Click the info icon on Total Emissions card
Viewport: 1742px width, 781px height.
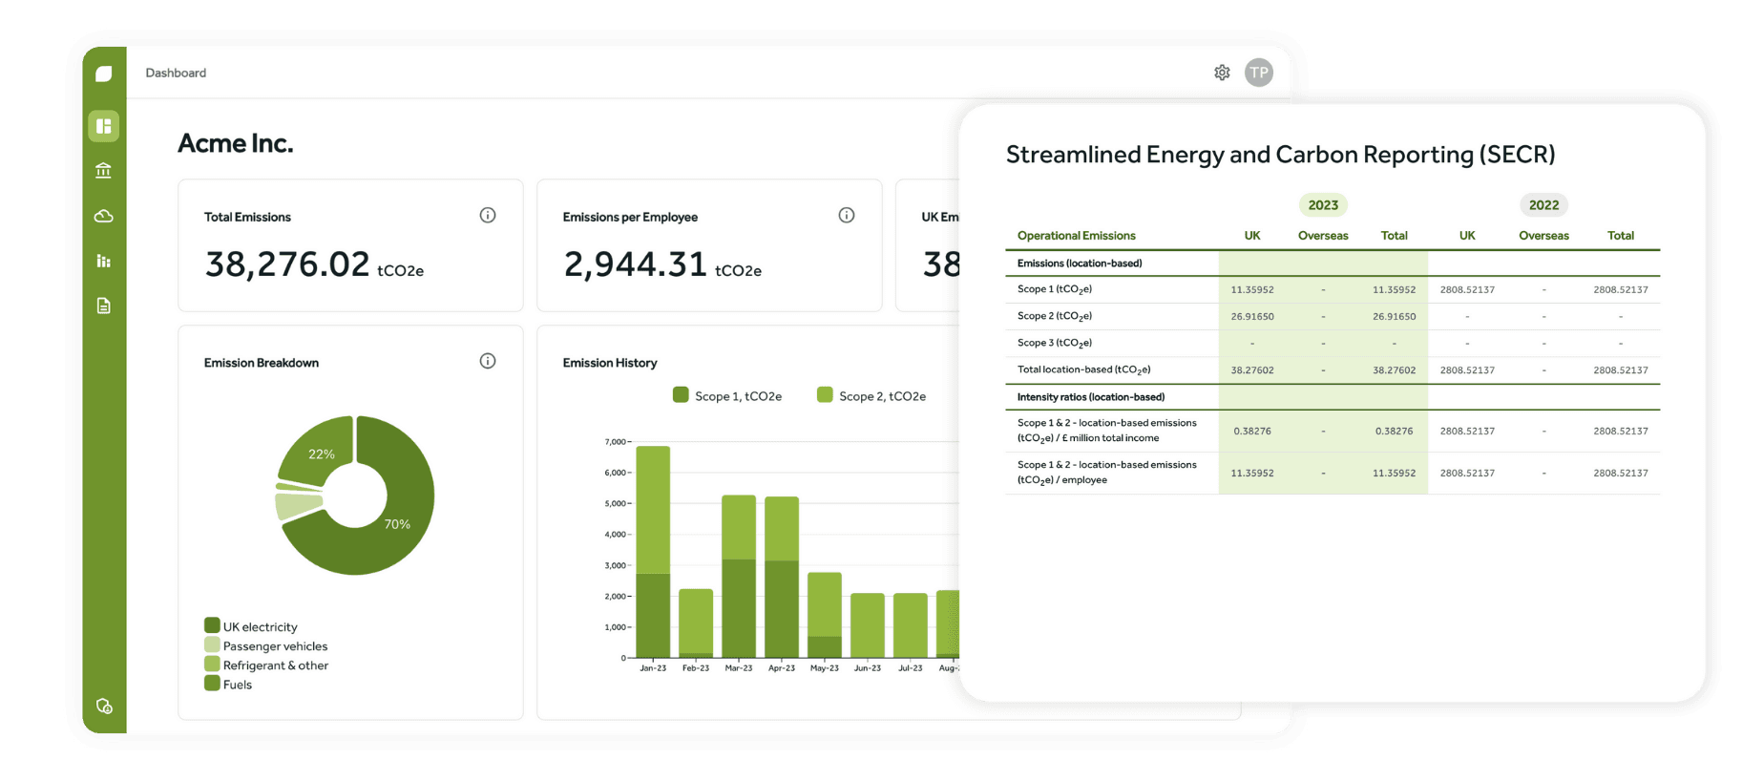click(x=488, y=216)
